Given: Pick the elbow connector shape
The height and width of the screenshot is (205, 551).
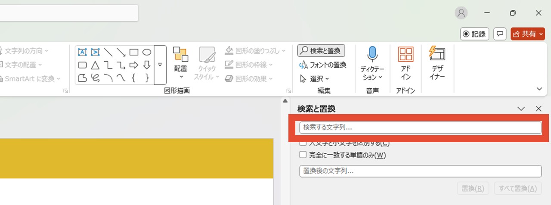Looking at the screenshot, I should pyautogui.click(x=108, y=65).
